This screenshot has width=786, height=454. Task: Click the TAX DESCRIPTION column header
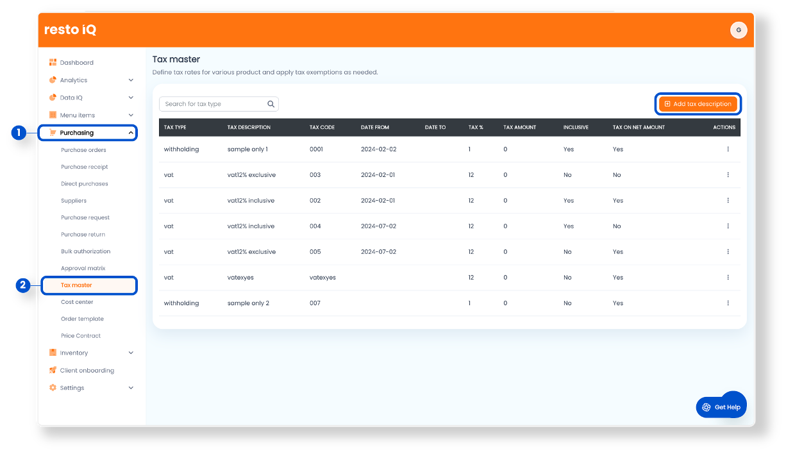[249, 128]
